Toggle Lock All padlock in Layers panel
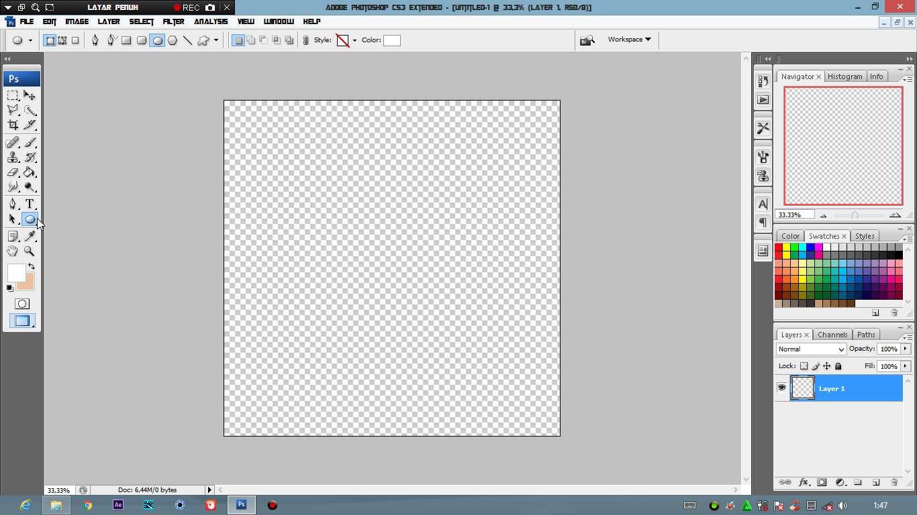 [838, 366]
